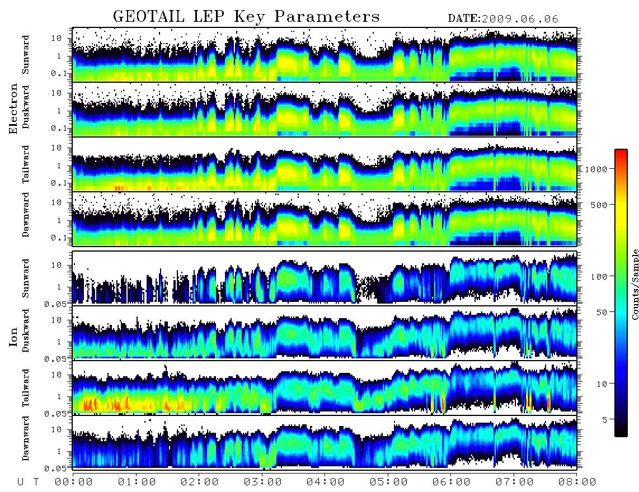Select the 02:00 time tick label

(200, 482)
